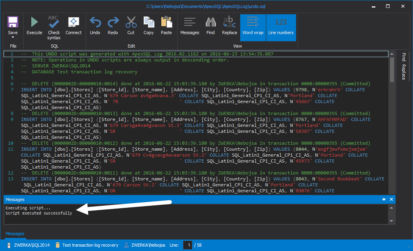Run Check syntax on the script
413x251 pixels.
pos(54,28)
